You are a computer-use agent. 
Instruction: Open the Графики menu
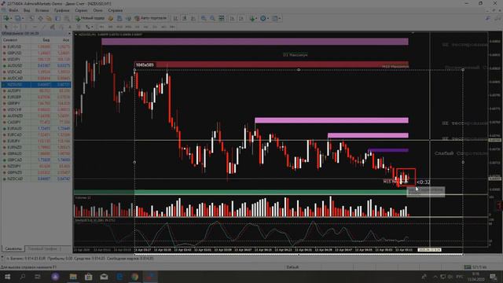(x=61, y=10)
